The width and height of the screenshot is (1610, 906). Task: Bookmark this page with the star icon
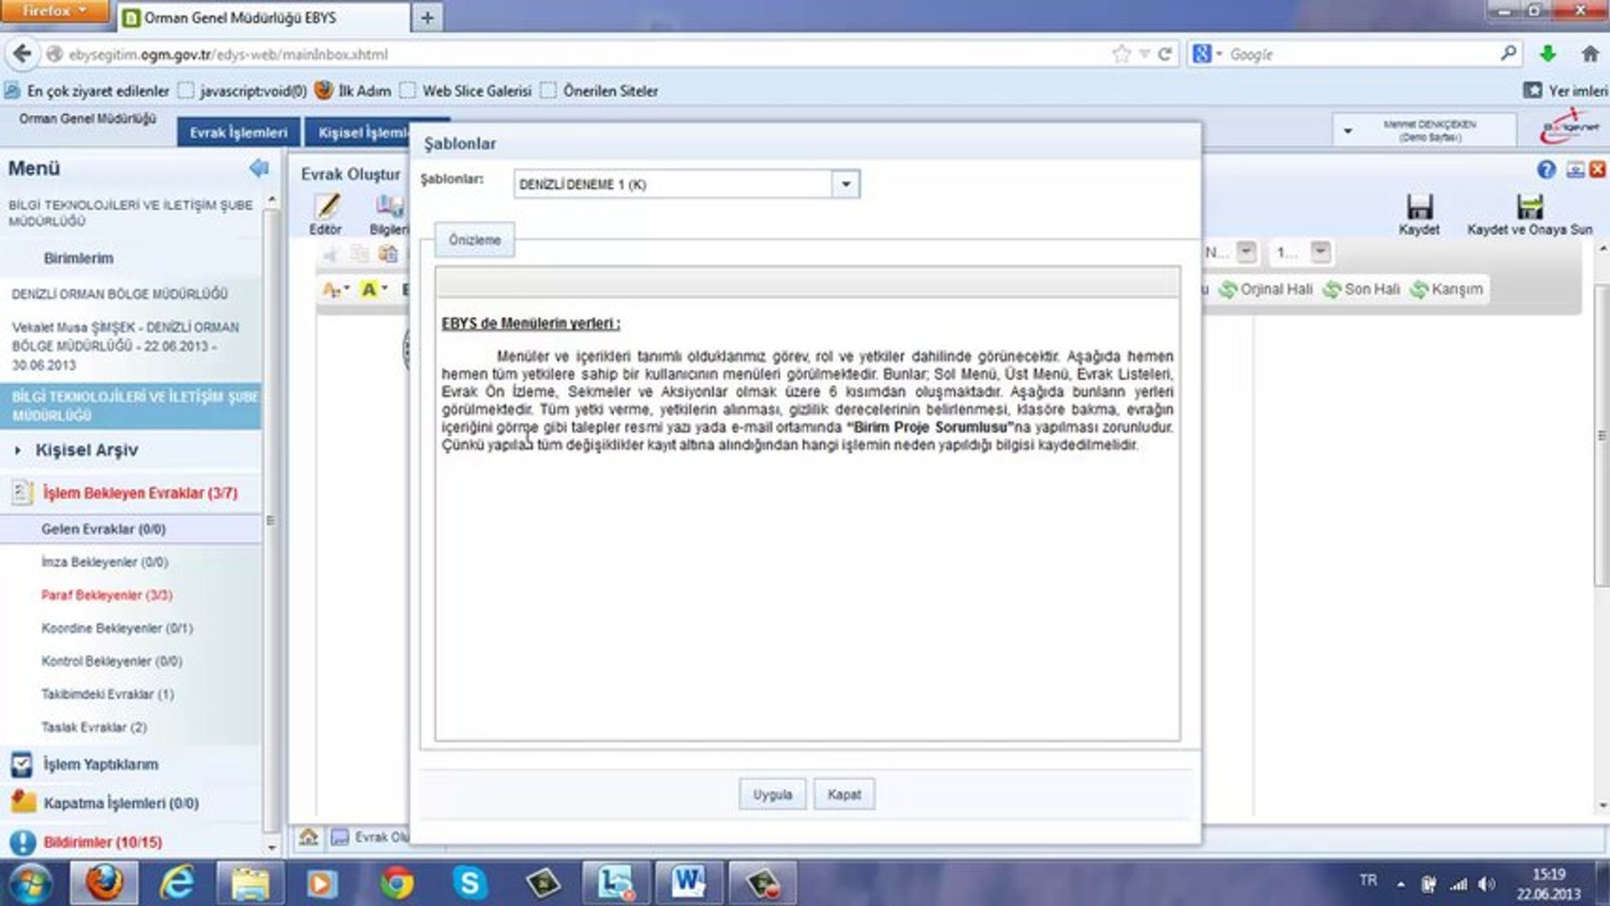coord(1121,55)
